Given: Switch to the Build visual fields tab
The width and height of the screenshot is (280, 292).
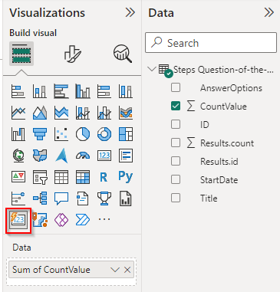Looking at the screenshot, I should [21, 54].
